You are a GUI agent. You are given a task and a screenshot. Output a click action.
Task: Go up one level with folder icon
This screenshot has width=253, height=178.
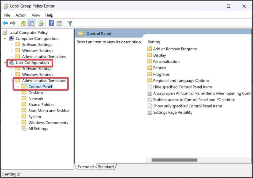coord(23,23)
